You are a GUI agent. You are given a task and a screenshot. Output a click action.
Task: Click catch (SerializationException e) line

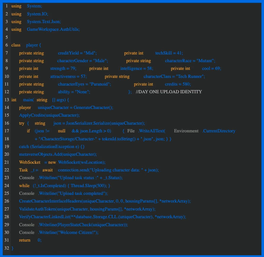[52, 147]
